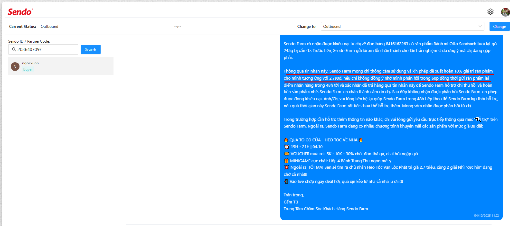Click the Change button
Screen dimensions: 510x226
click(499, 26)
